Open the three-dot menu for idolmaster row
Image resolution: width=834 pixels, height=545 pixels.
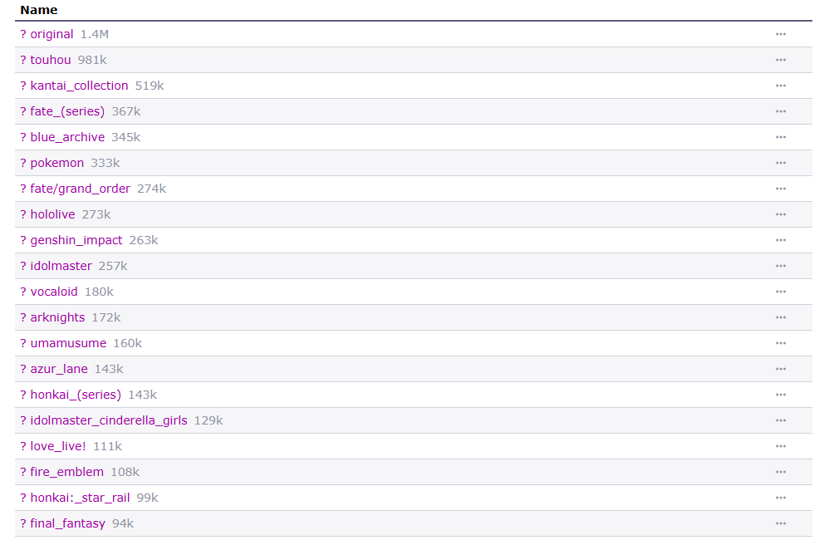coord(780,266)
